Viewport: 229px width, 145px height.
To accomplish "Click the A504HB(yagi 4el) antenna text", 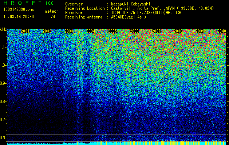I will tap(129, 17).
